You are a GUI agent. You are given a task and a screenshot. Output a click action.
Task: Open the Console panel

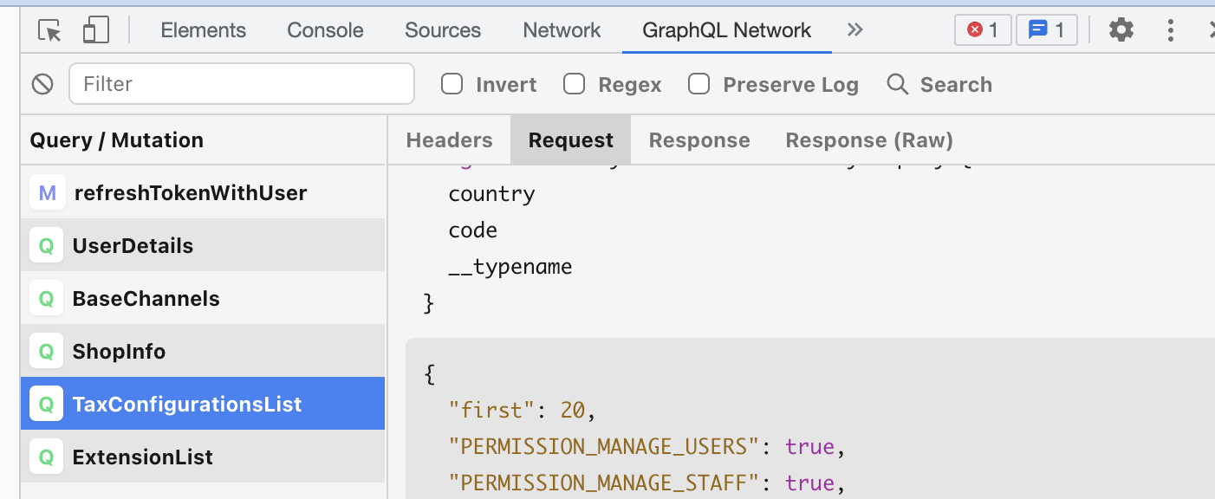coord(325,29)
